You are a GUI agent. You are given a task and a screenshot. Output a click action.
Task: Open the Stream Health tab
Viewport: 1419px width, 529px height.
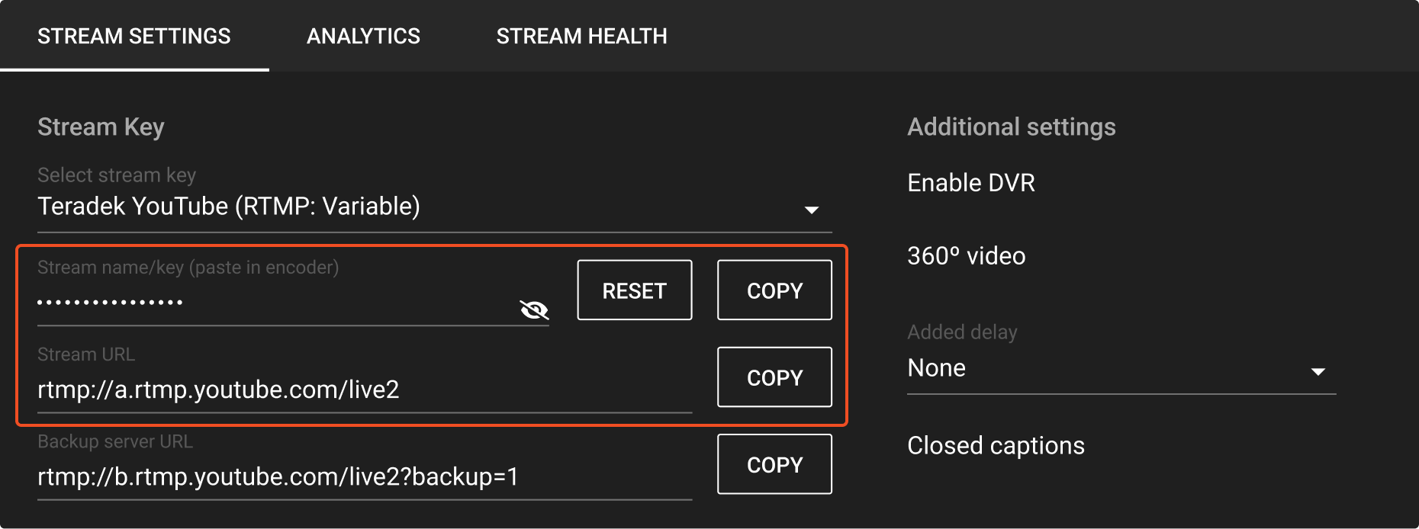(581, 36)
